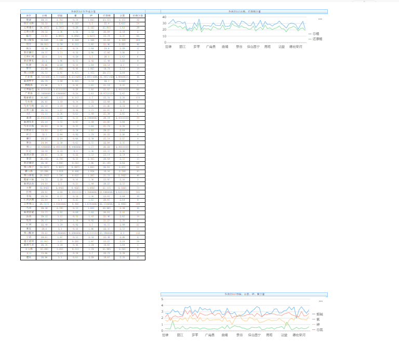
Task: Click the 40 y-axis value in the top chart
Action: pyautogui.click(x=164, y=17)
